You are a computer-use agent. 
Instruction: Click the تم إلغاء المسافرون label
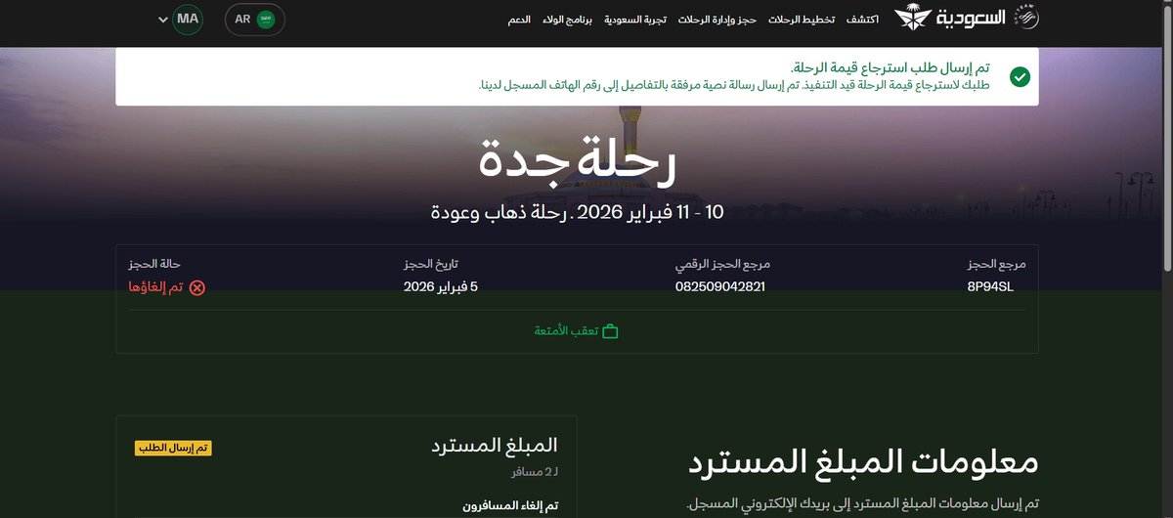tap(510, 505)
